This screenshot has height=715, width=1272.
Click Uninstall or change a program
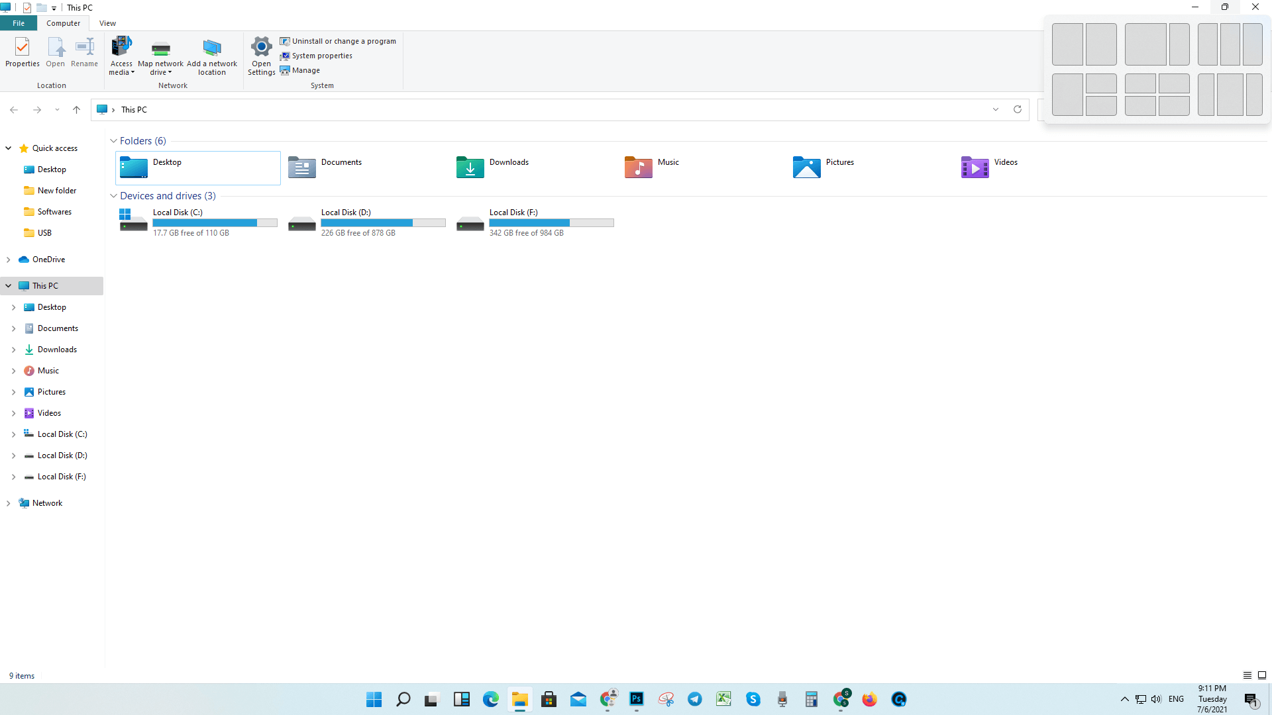(343, 41)
